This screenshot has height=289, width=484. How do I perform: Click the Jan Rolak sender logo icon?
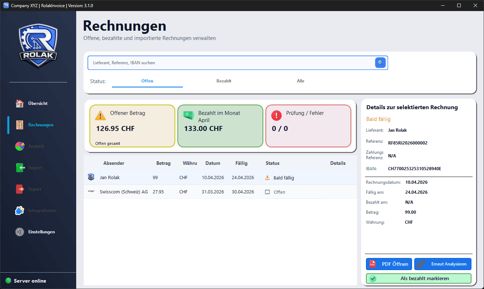[x=91, y=177]
